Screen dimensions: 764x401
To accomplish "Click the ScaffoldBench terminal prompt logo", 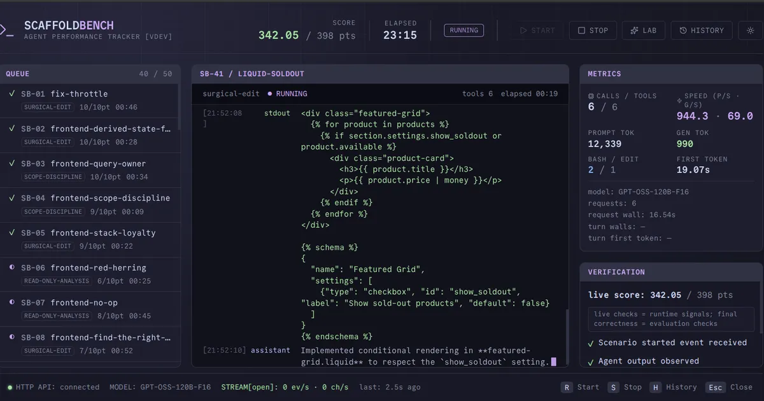I will tap(6, 30).
